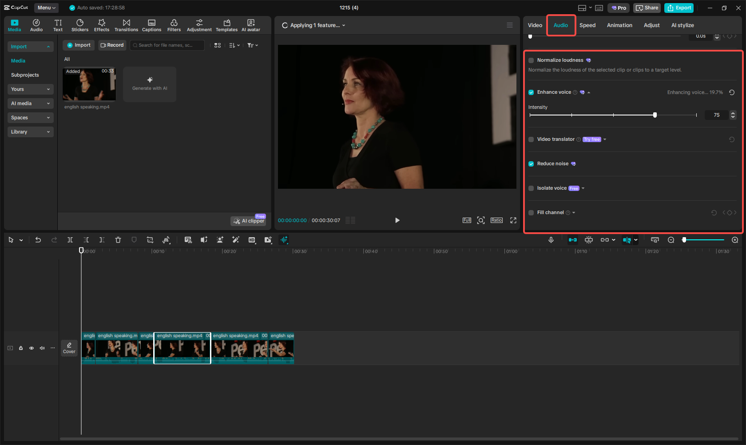Viewport: 746px width, 445px height.
Task: Open the AI avatar panel
Action: tap(251, 25)
